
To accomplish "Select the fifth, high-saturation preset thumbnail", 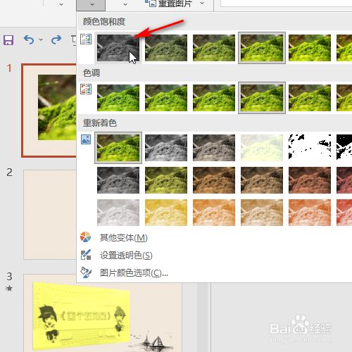I will 310,48.
